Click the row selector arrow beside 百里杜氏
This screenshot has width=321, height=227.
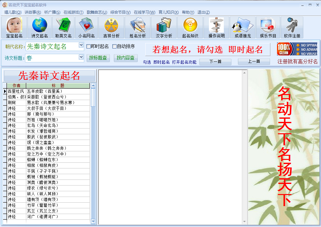click(5, 91)
